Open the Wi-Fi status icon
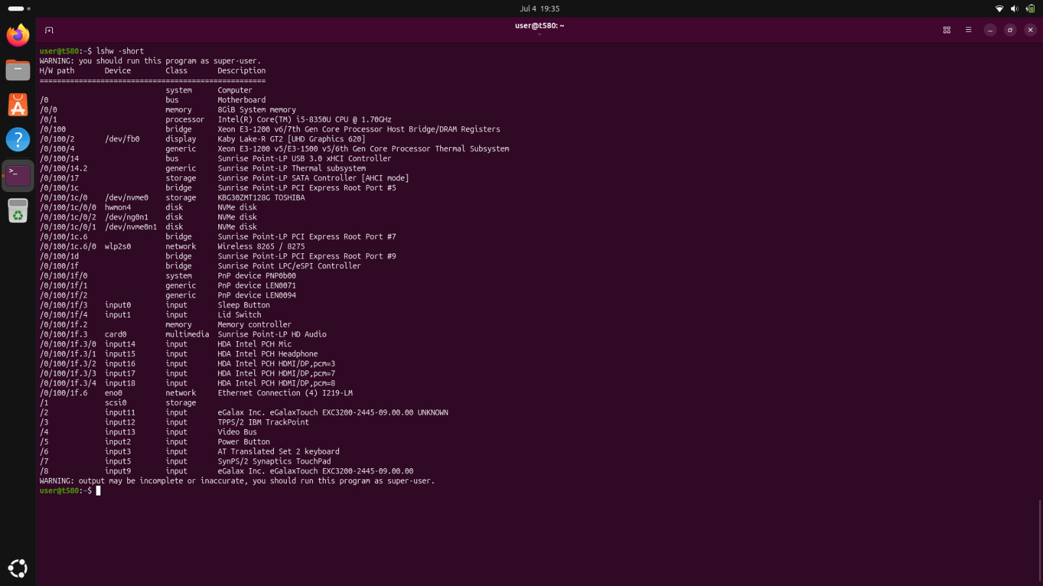This screenshot has height=586, width=1043. pos(999,8)
